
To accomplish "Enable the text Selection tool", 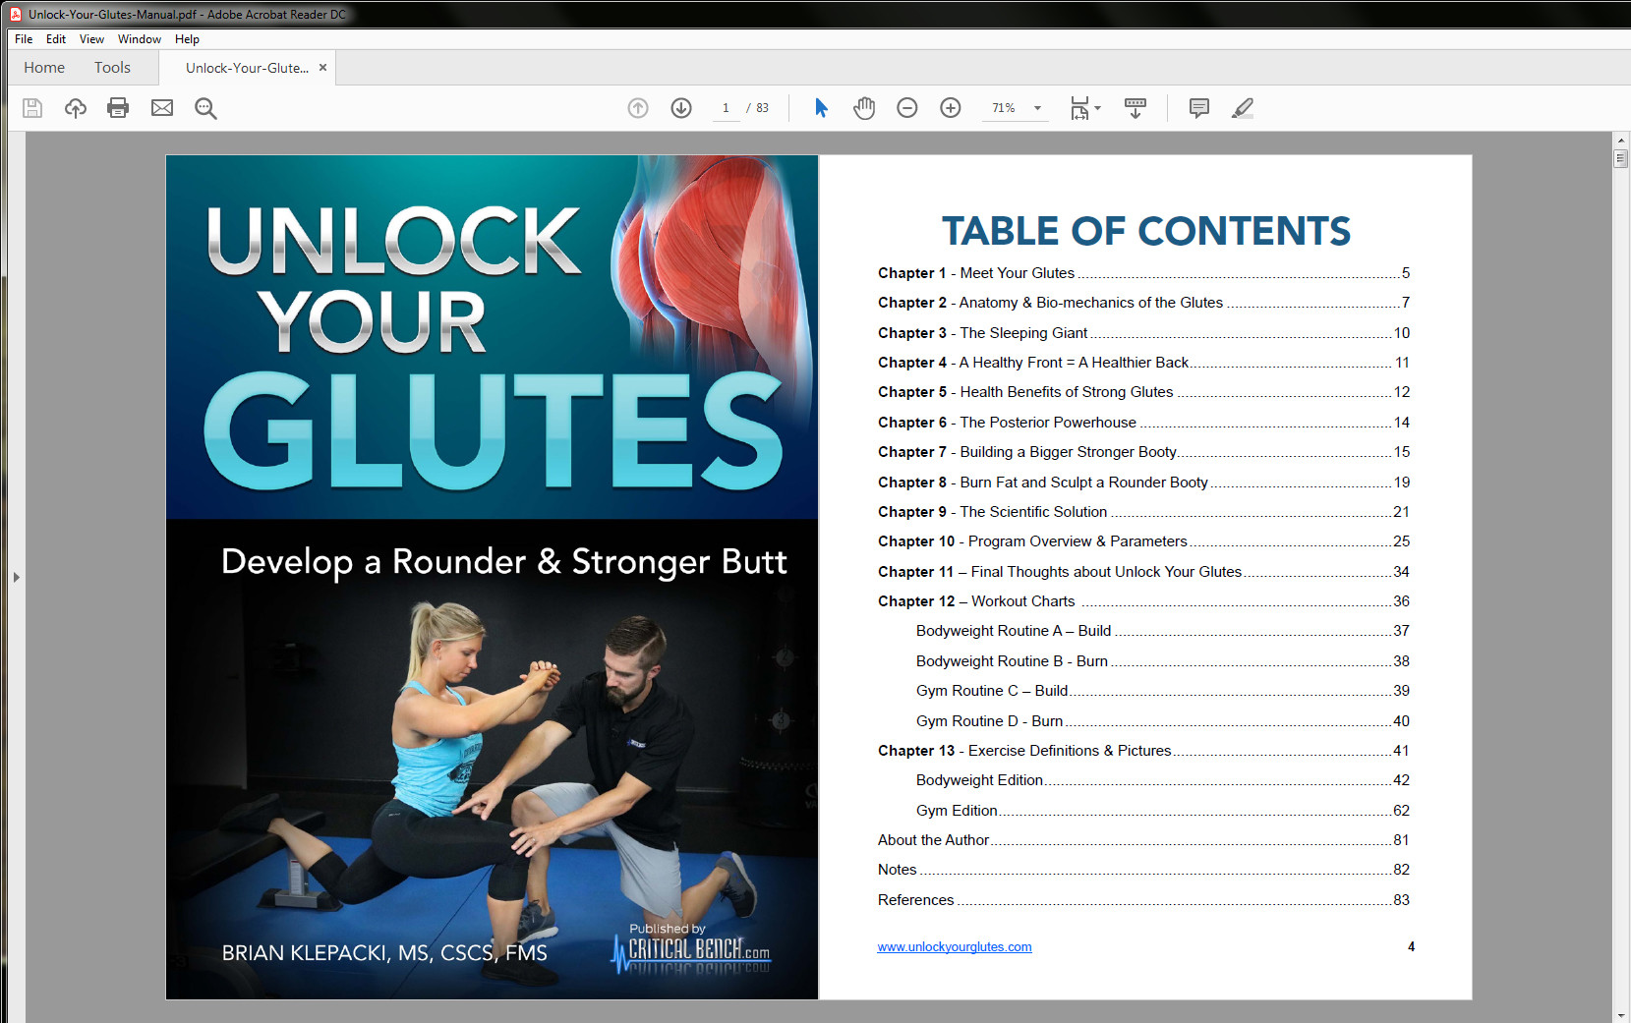I will coord(819,108).
